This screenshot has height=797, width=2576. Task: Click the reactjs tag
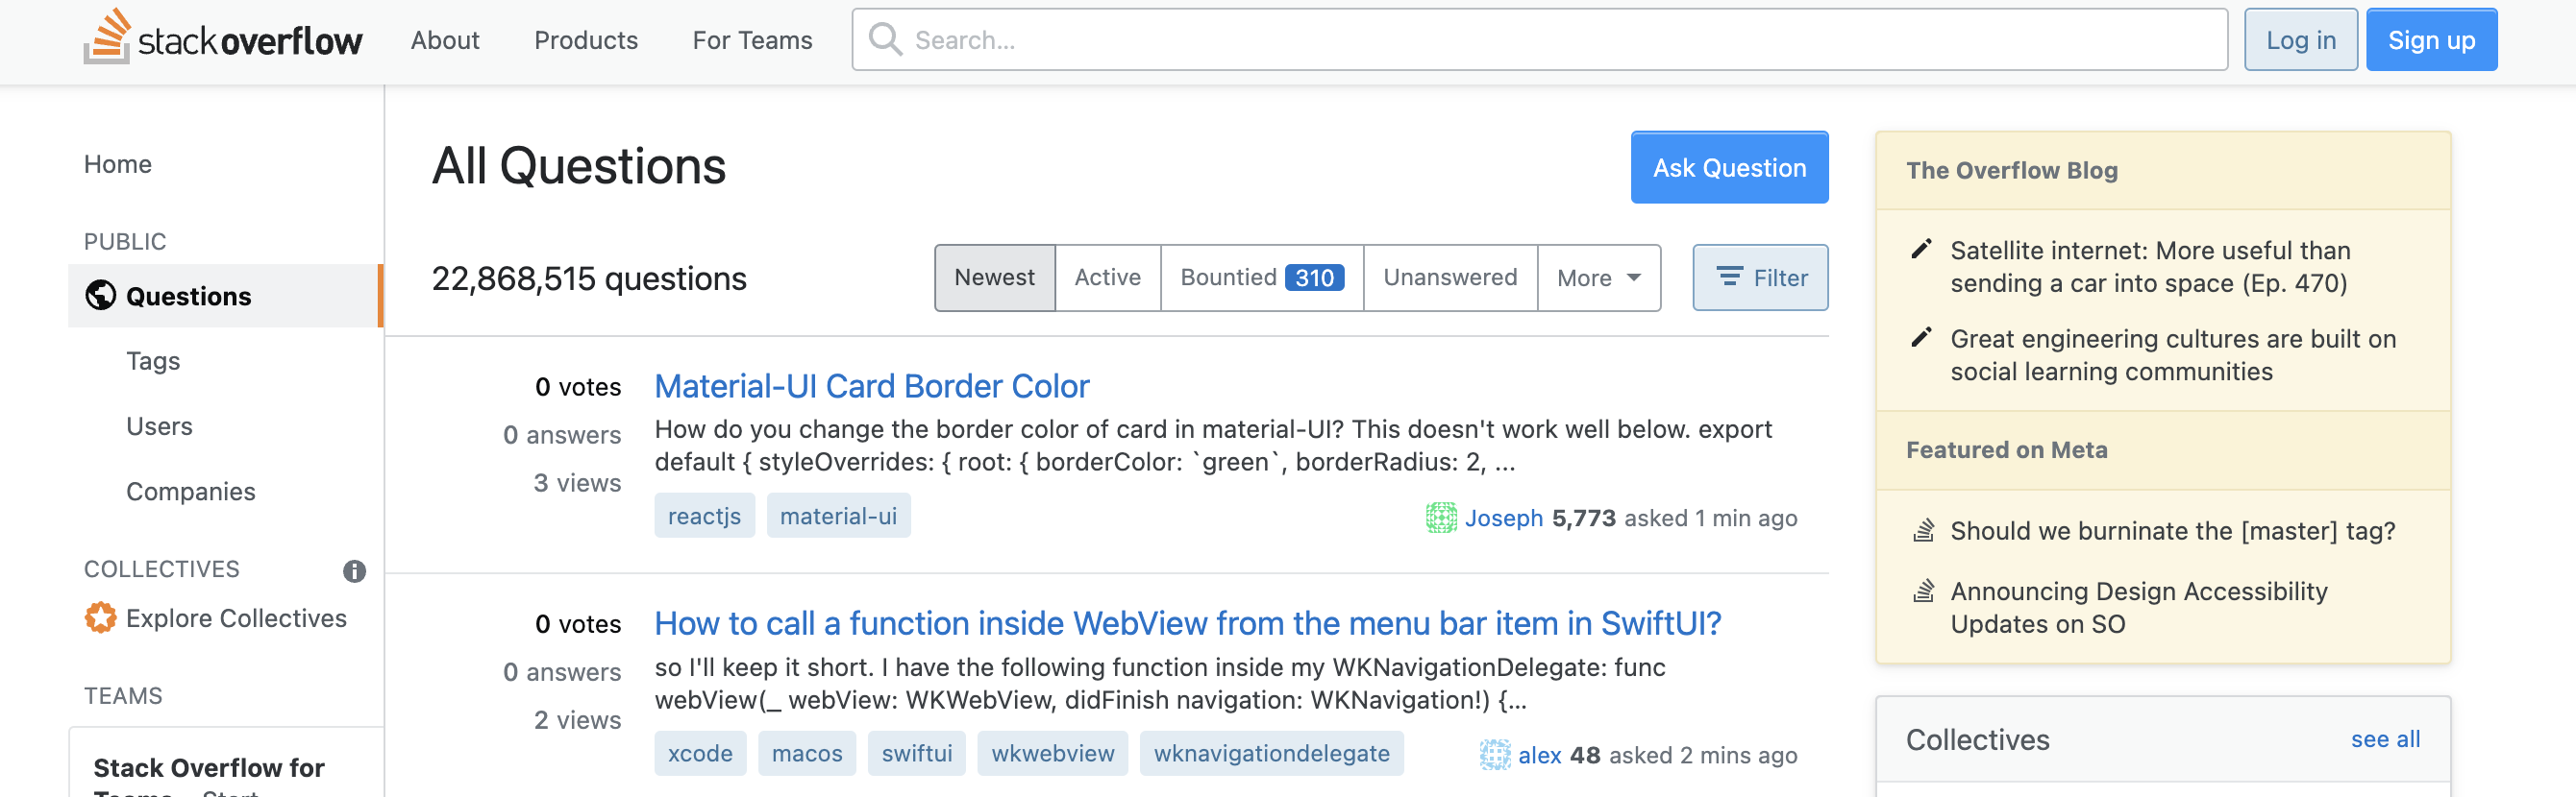point(704,516)
